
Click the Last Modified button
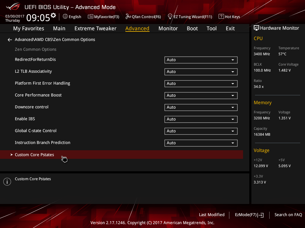coord(211,215)
